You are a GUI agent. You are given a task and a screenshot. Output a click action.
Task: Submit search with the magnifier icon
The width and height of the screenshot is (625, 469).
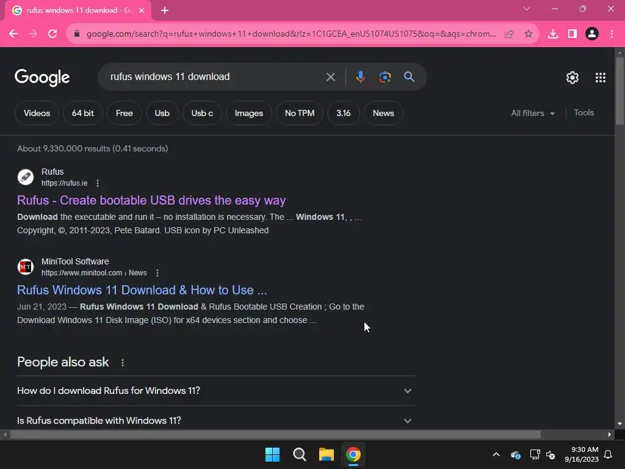[409, 77]
